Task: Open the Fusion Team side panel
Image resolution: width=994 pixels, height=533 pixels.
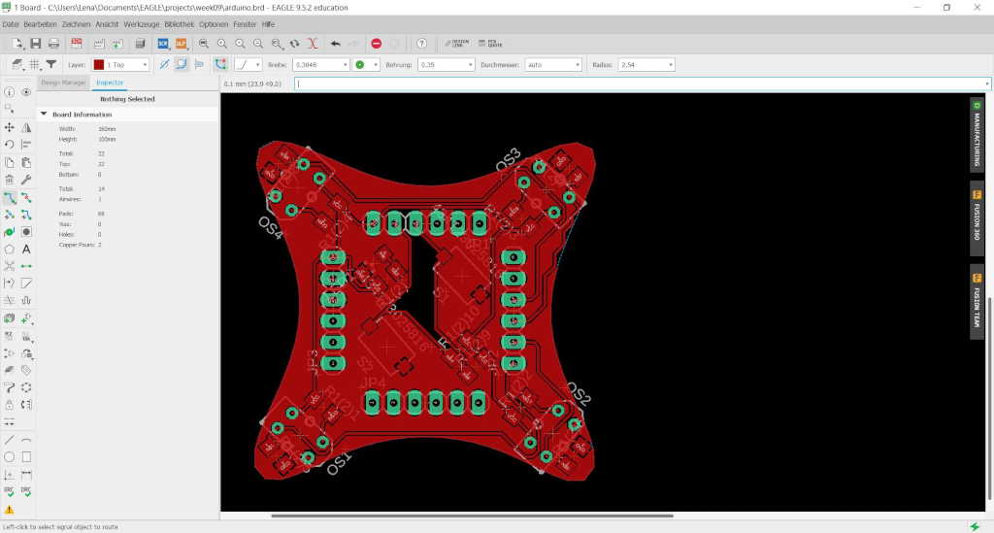Action: [977, 302]
